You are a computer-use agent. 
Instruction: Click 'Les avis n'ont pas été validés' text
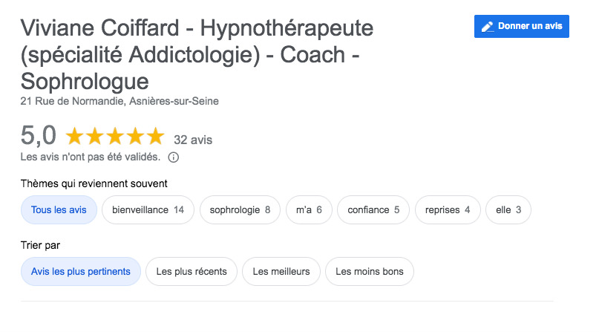coord(91,157)
